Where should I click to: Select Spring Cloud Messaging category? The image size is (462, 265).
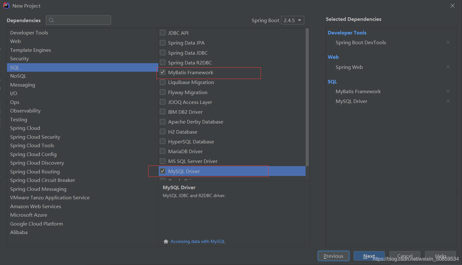(83, 189)
